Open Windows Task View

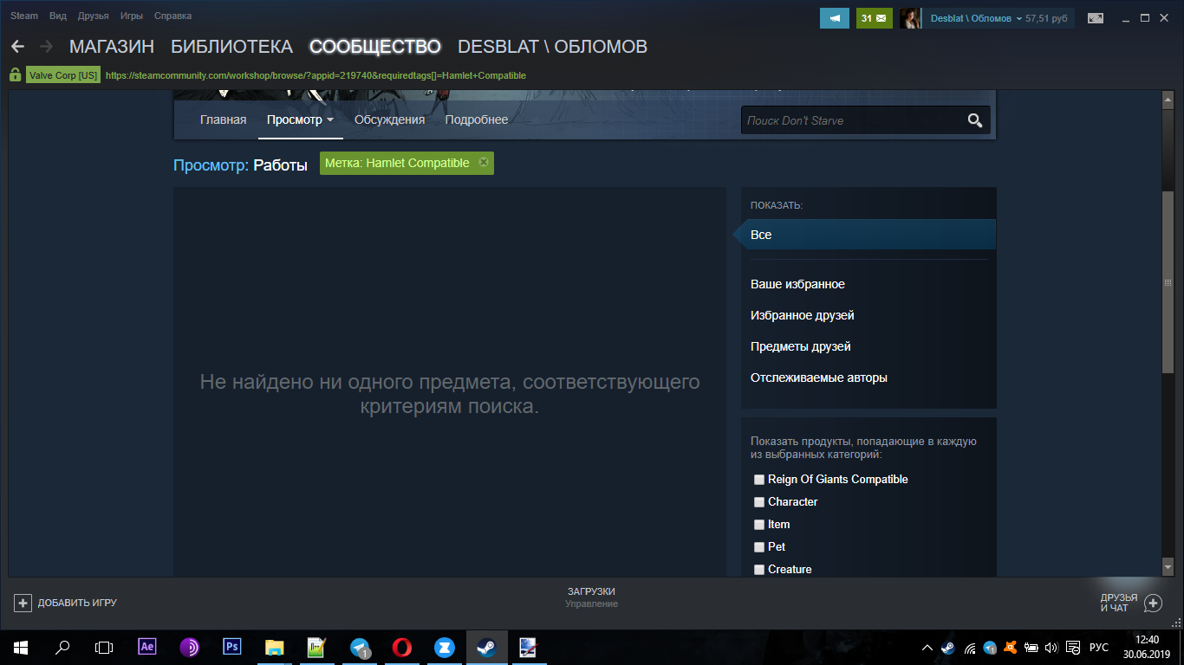[x=104, y=647]
